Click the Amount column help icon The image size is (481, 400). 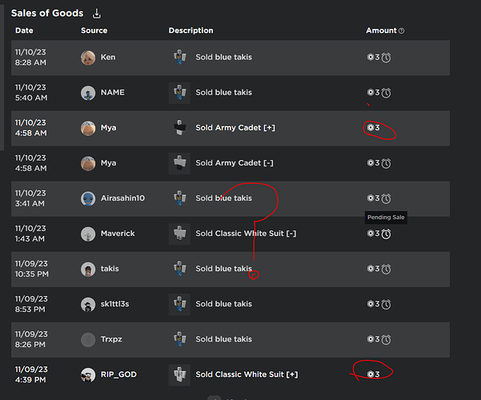coord(401,30)
